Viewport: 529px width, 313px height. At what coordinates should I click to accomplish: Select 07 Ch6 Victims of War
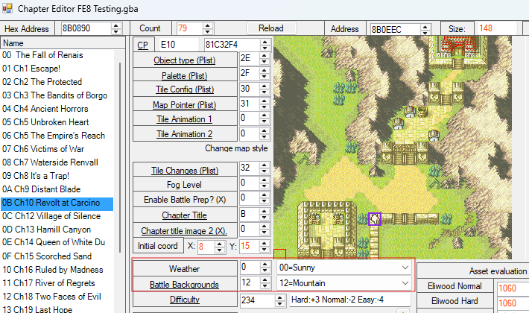click(x=57, y=149)
